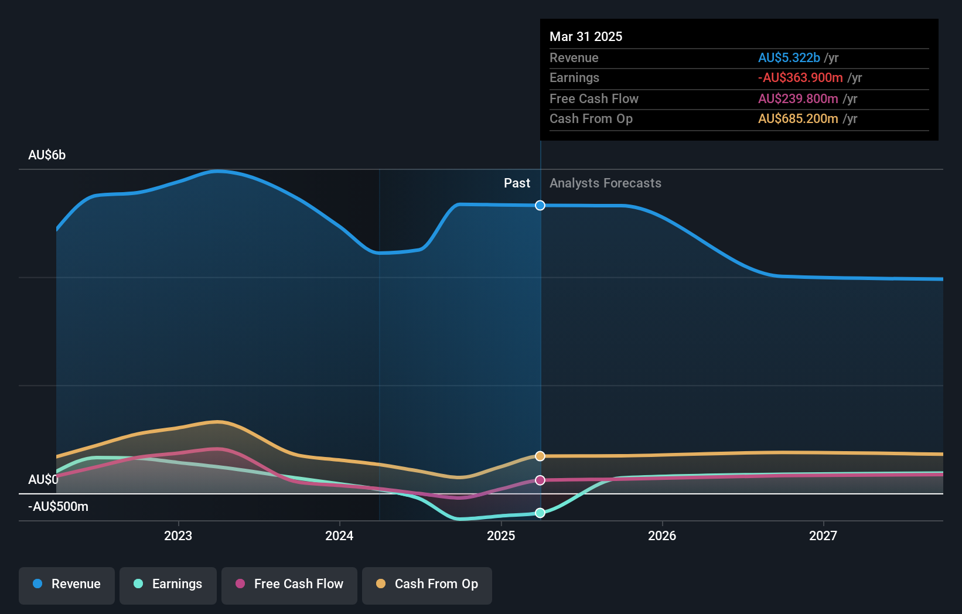Select the Cash From Op marker on chart
Image resolution: width=962 pixels, height=614 pixels.
(x=540, y=456)
